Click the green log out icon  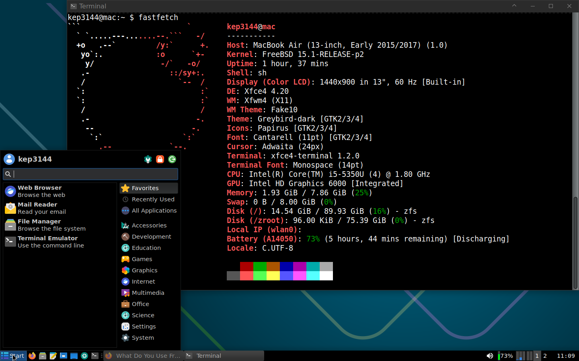(x=172, y=159)
